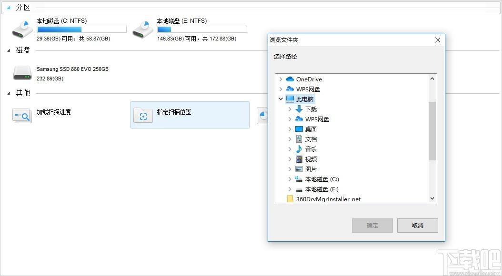Collapse the 此电脑 tree node
This screenshot has width=502, height=276.
(281, 99)
